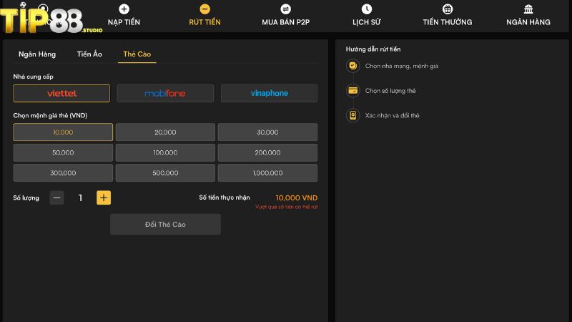Viewport: 572px width, 322px height.
Task: Open the TIỀN THƯỞNG menu label
Action: (448, 22)
